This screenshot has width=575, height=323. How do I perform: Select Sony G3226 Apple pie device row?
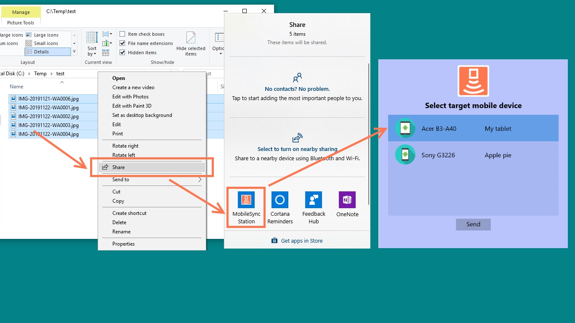coord(473,155)
